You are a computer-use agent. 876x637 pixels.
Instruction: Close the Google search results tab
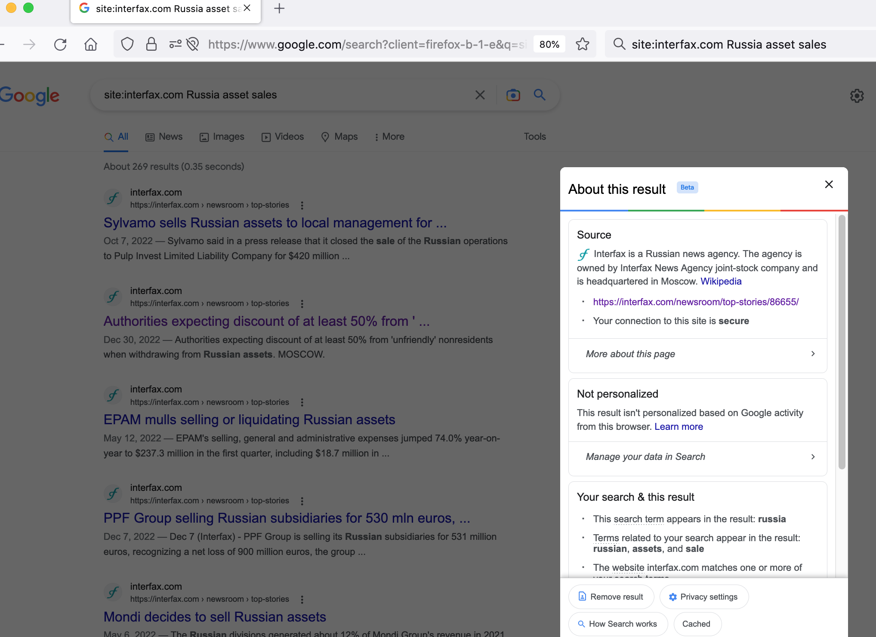(247, 8)
